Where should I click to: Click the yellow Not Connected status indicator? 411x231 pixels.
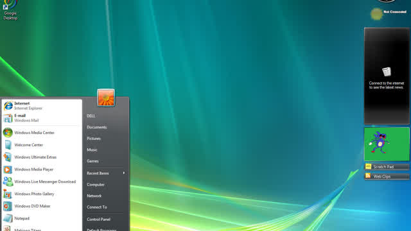[x=376, y=14]
